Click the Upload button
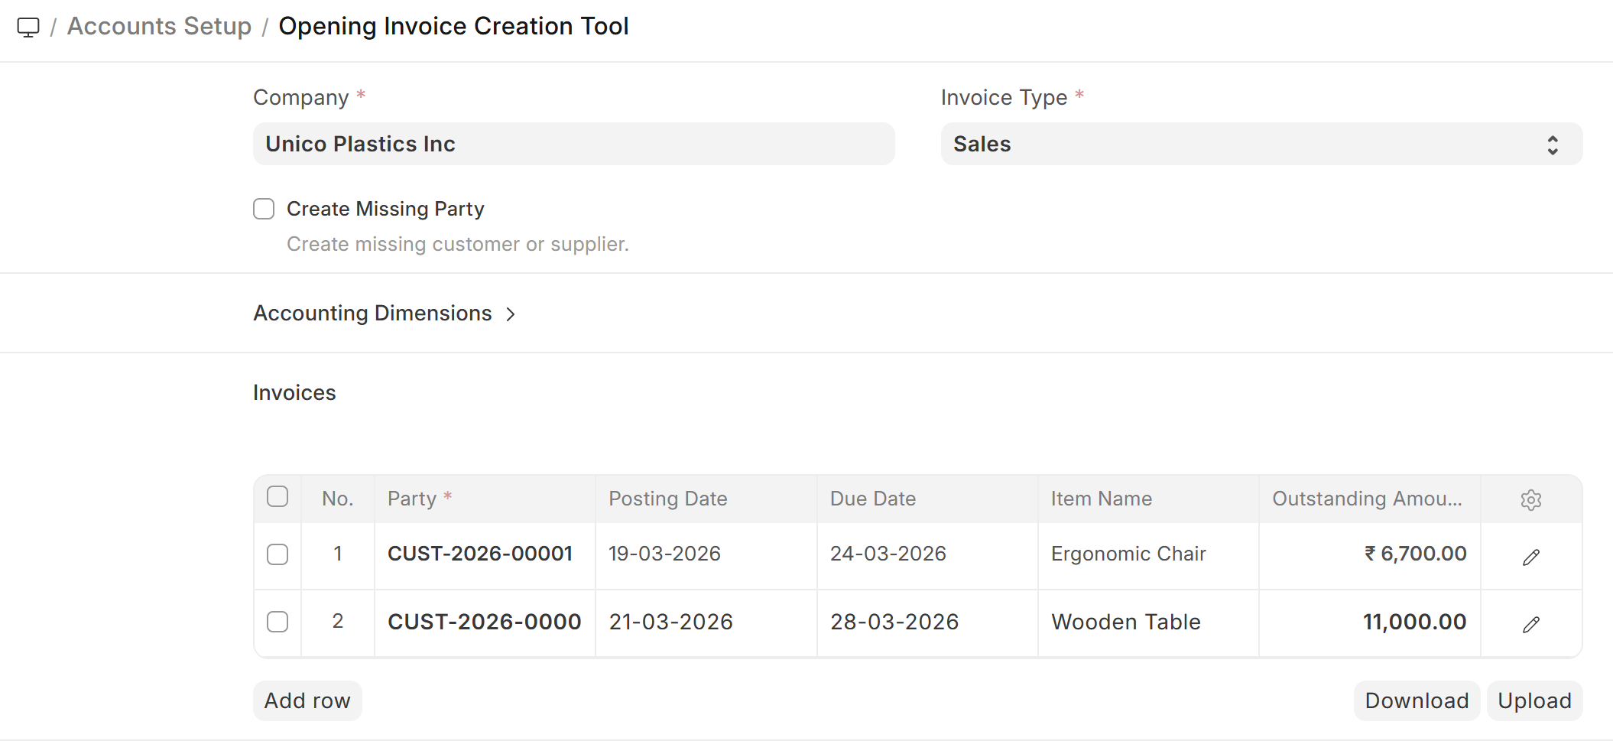 coord(1533,700)
